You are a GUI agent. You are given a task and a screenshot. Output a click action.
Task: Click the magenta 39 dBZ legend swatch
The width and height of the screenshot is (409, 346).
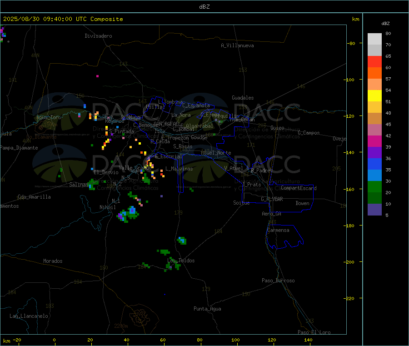(x=374, y=141)
